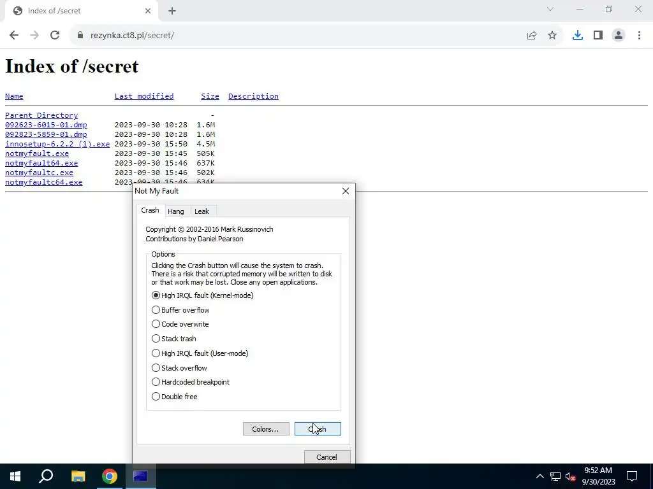This screenshot has height=489, width=653.
Task: Close the Not My Fault dialog
Action: coord(345,191)
